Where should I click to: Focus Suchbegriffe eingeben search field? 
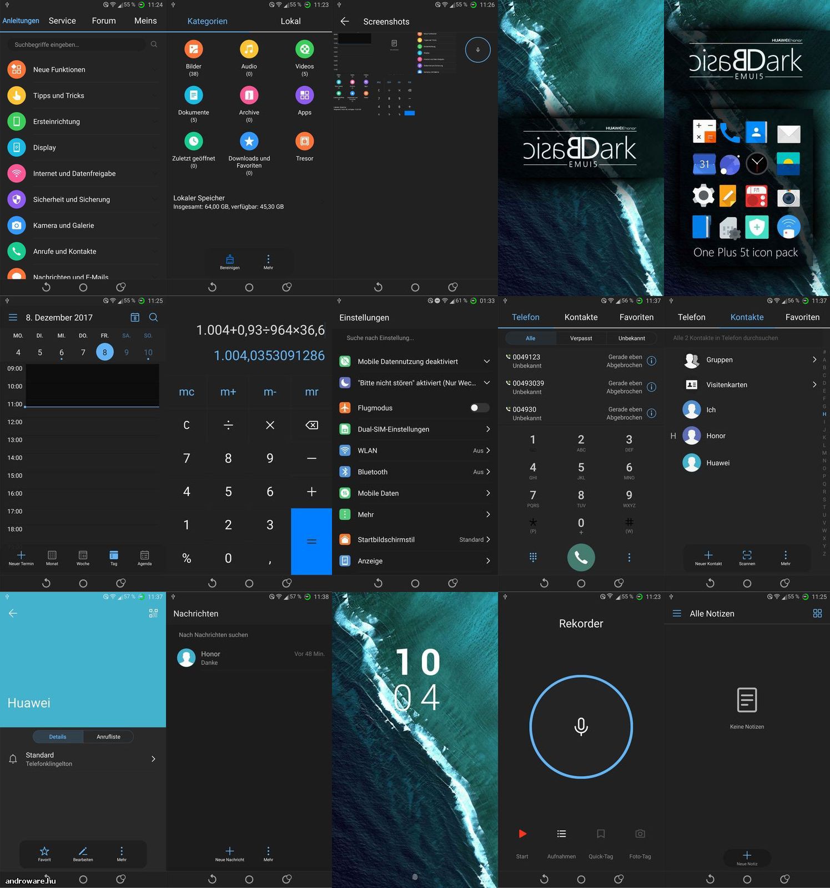[x=78, y=44]
